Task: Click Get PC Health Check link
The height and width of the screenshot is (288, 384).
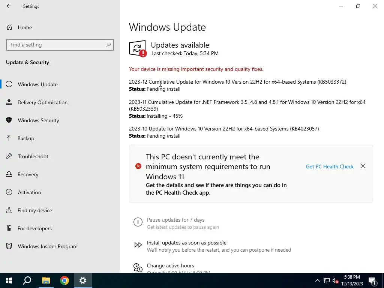Action: (x=330, y=166)
